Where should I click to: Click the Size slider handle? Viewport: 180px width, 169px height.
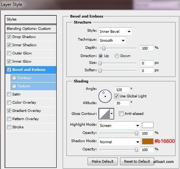point(100,63)
